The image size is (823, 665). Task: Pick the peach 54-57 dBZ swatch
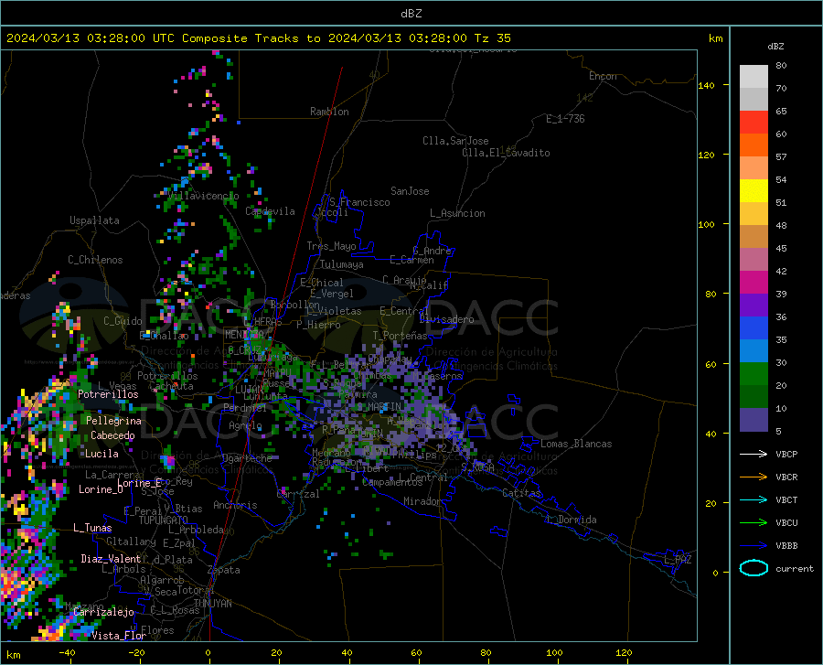click(754, 168)
